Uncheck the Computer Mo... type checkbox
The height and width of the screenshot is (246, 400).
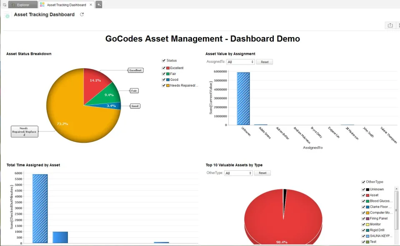(363, 213)
